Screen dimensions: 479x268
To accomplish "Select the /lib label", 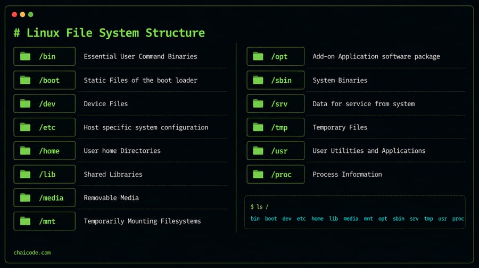I will click(x=47, y=175).
